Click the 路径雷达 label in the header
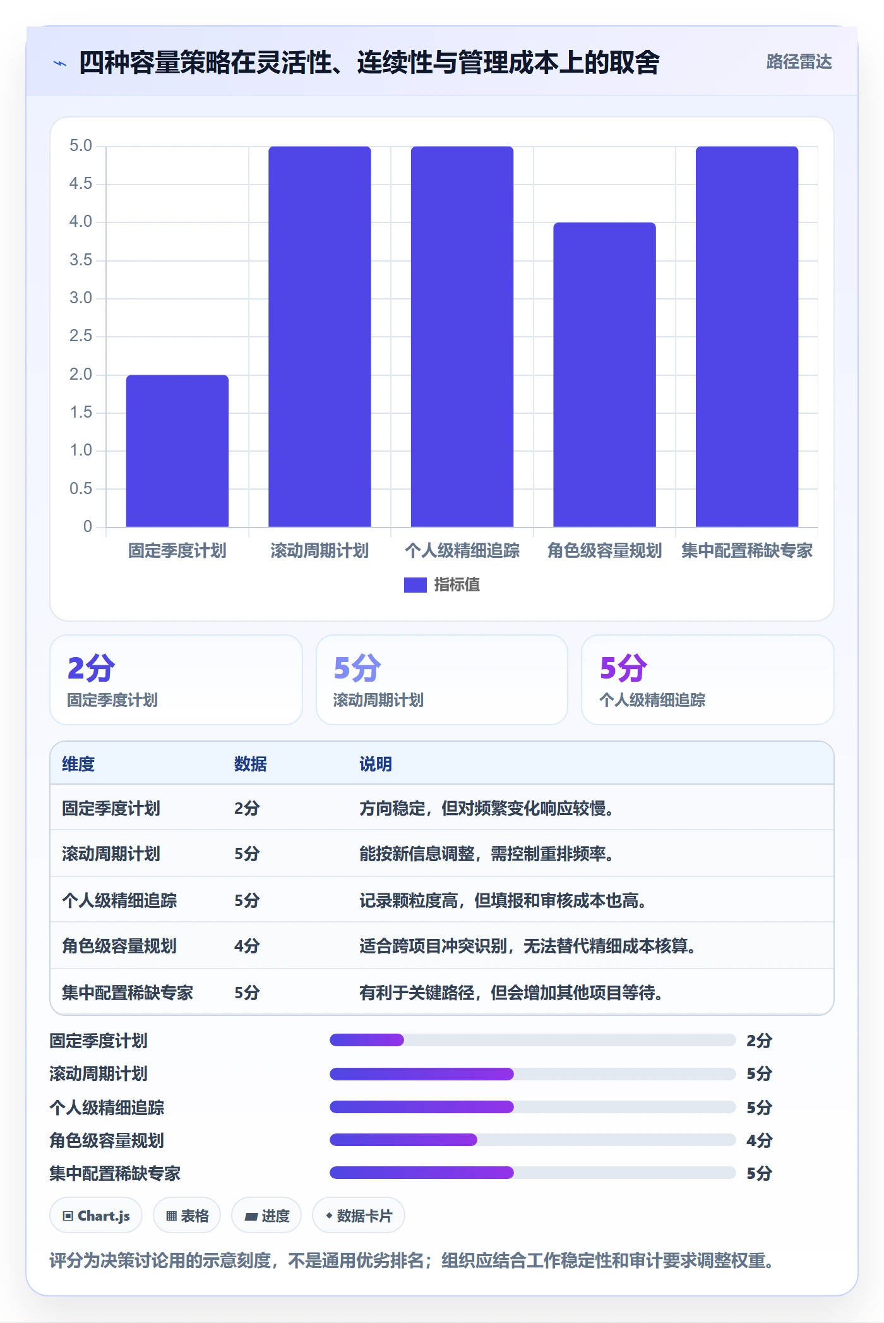This screenshot has width=884, height=1323. 799,62
